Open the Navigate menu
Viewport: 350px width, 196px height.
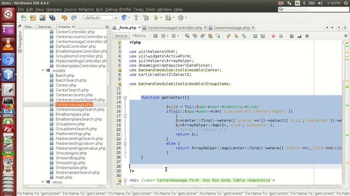pyautogui.click(x=54, y=9)
